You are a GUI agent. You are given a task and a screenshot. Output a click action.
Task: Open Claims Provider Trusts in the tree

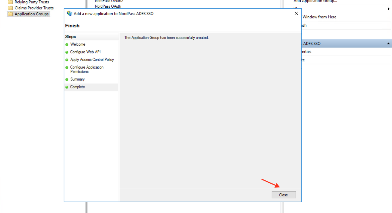[34, 8]
